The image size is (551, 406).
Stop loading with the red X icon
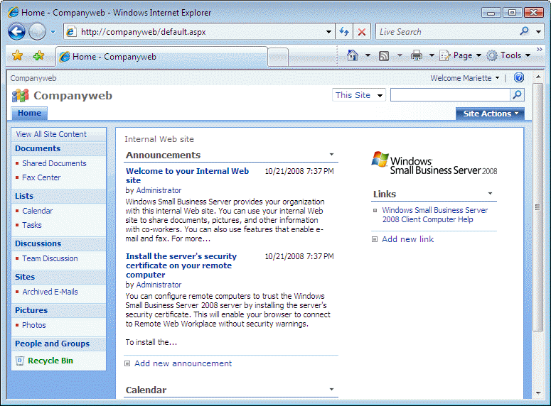tap(362, 32)
